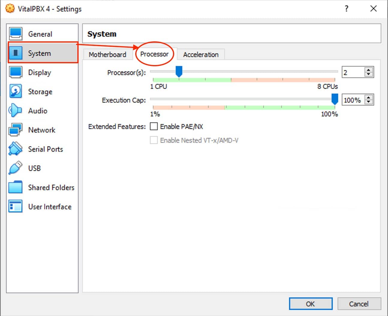Select the General category label

40,34
